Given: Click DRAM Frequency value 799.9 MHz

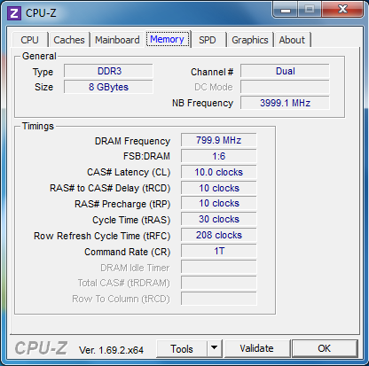Looking at the screenshot, I should pos(219,140).
